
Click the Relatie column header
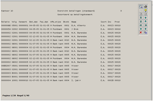5,22
